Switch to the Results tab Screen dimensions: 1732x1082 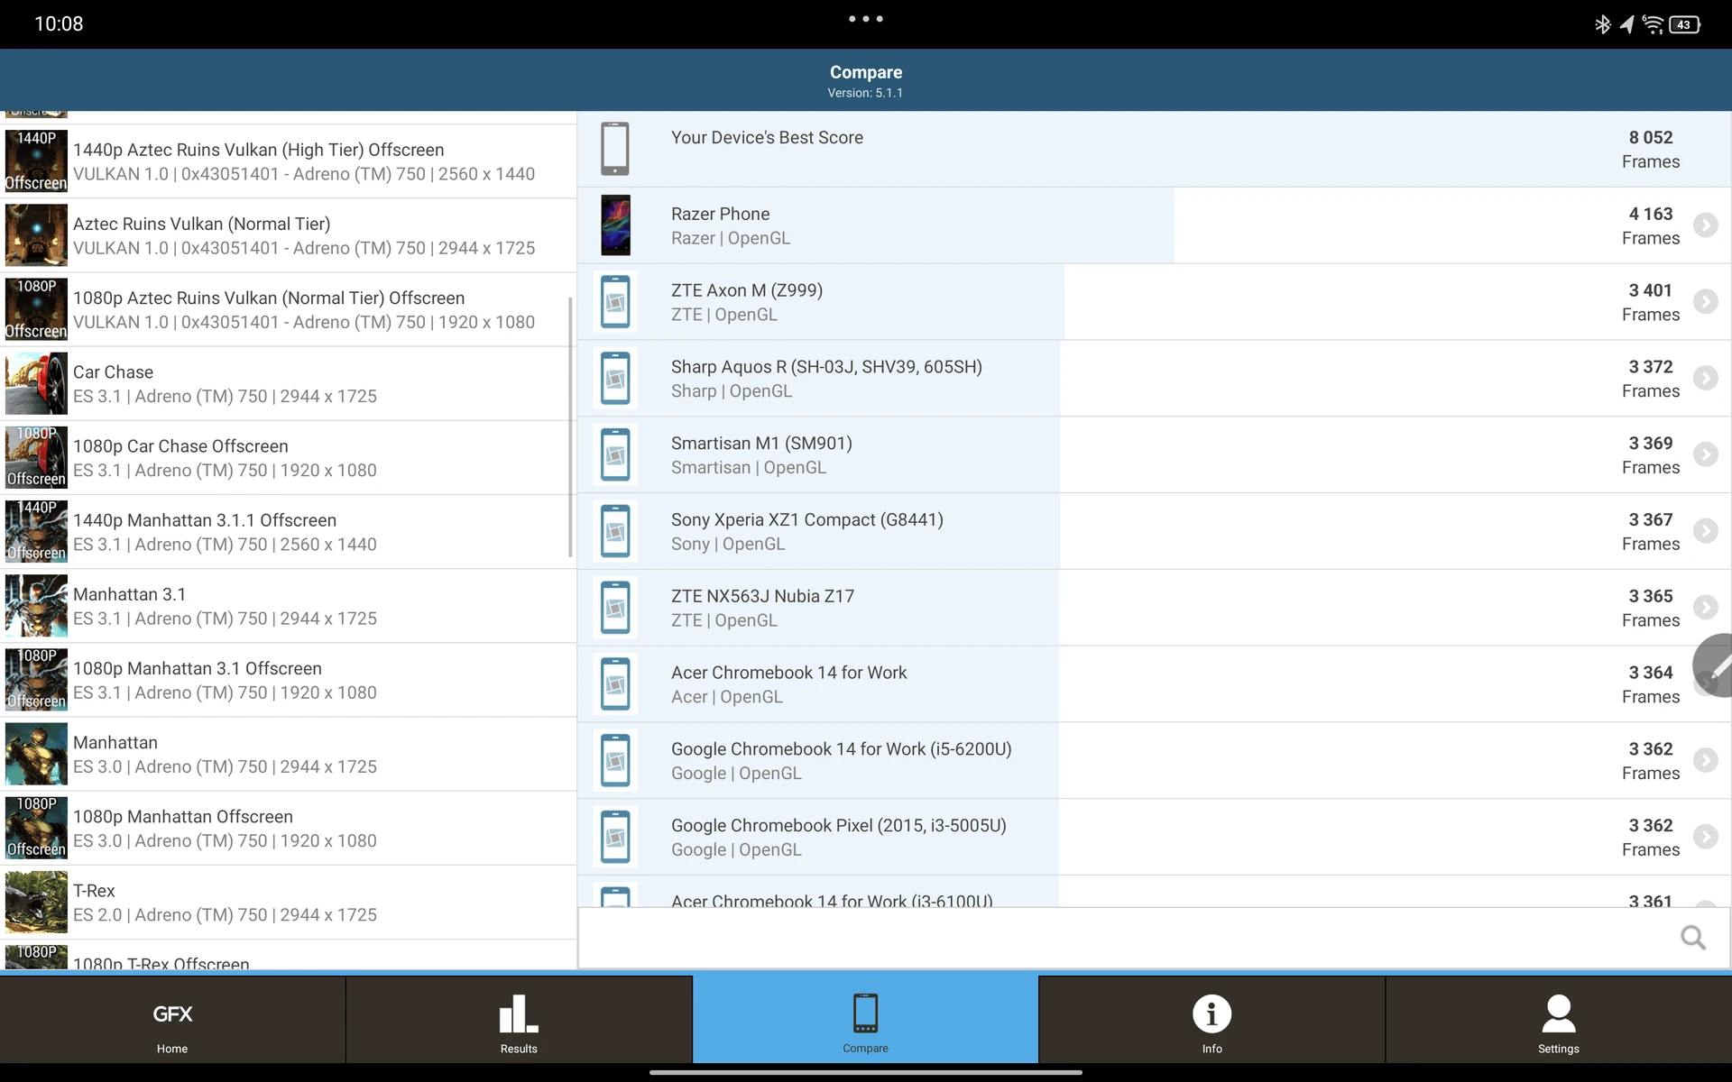point(519,1020)
